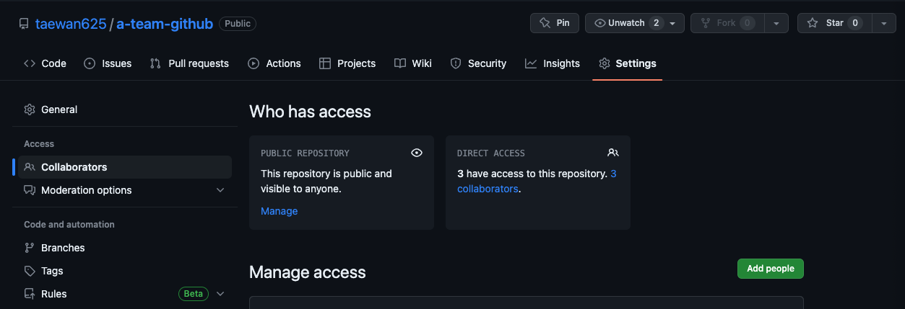905x309 pixels.
Task: Click the Beta badge next to Rules
Action: [194, 294]
